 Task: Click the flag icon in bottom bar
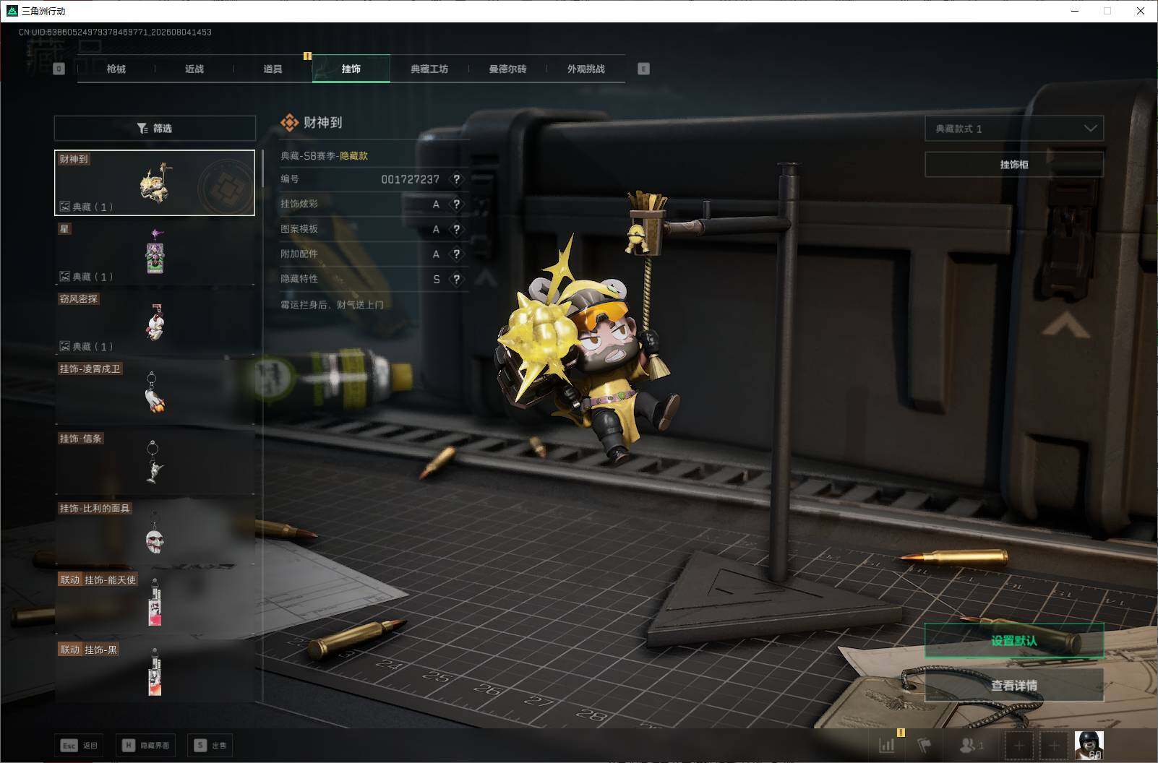[925, 745]
